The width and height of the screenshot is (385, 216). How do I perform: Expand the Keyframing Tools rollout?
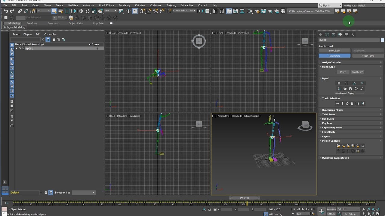(x=332, y=127)
